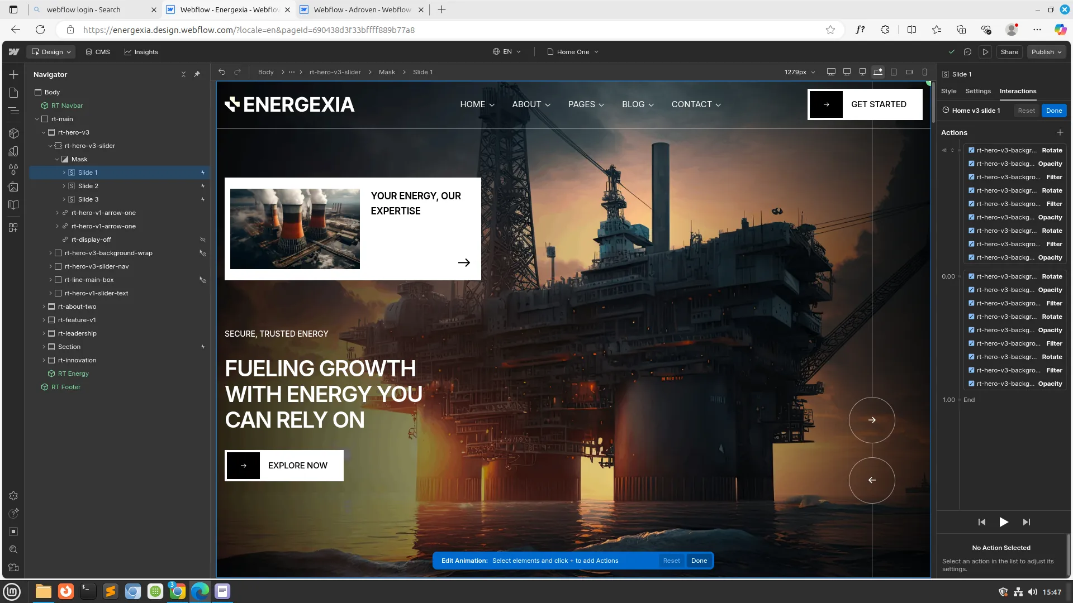Image resolution: width=1073 pixels, height=603 pixels.
Task: Open the Pages panel icon
Action: pyautogui.click(x=13, y=93)
